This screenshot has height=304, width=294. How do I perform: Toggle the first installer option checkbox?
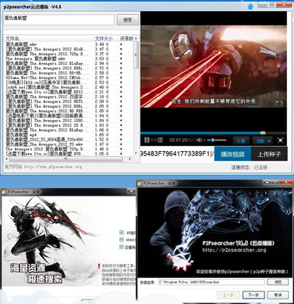pyautogui.click(x=121, y=233)
